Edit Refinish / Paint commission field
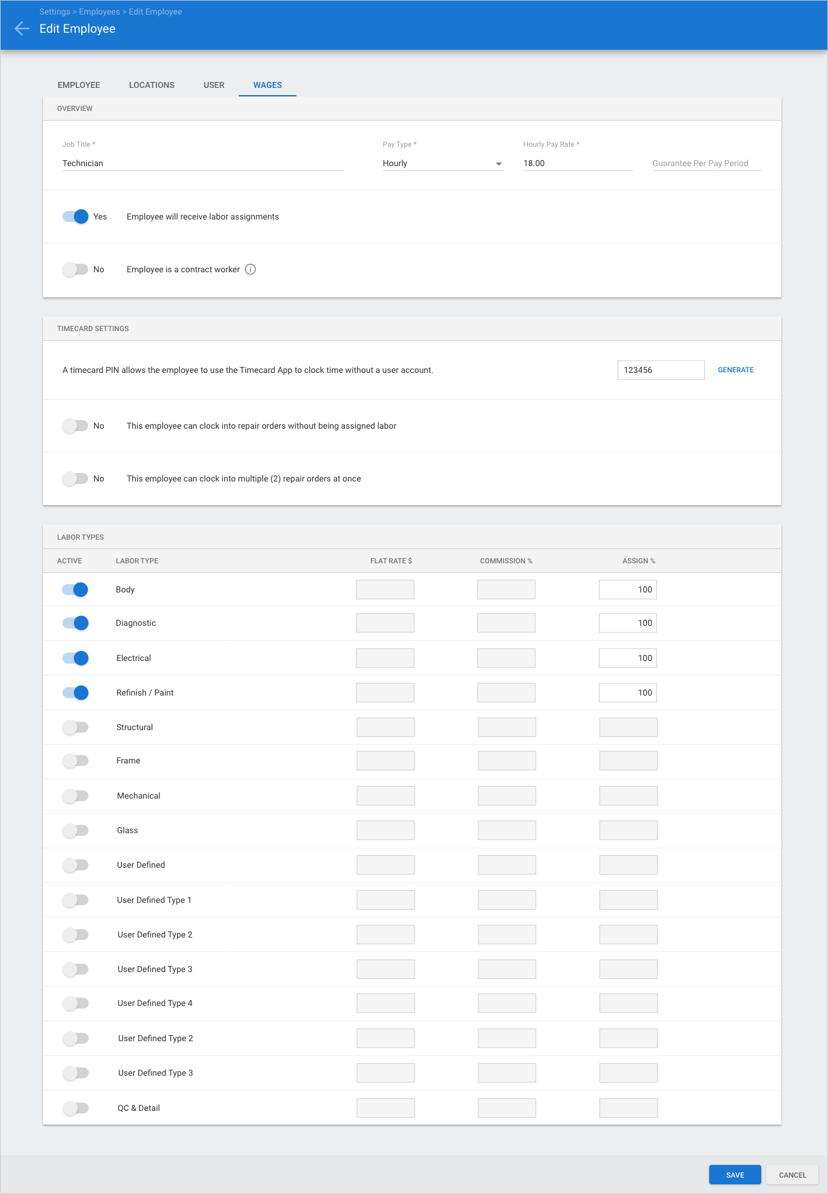Viewport: 828px width, 1194px height. [x=506, y=693]
